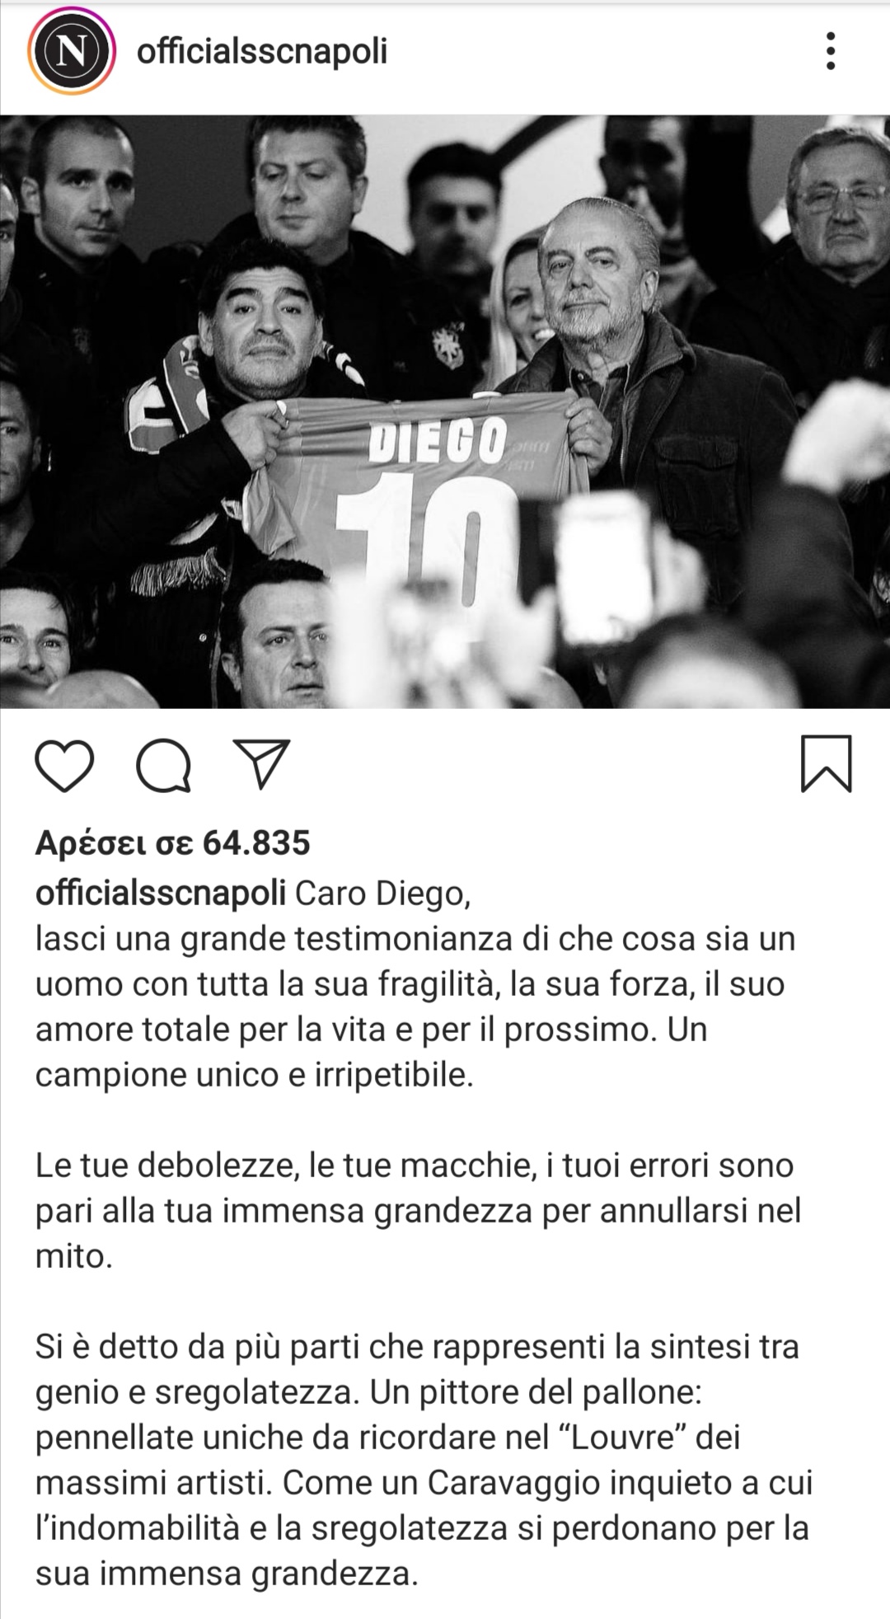Tap 'campione unico e irripetibile' caption line
The height and width of the screenshot is (1619, 890).
[x=255, y=1074]
